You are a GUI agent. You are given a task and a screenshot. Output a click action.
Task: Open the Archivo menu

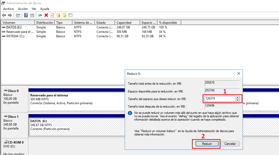pos(8,9)
